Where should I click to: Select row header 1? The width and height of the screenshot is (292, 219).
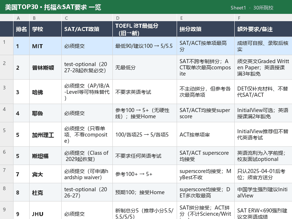7,46
